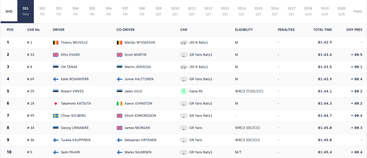Click co-driver name Scott Martin
The image size is (367, 158).
pos(135,55)
